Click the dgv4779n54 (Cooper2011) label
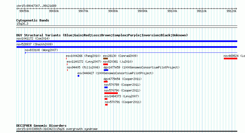 coord(122,79)
